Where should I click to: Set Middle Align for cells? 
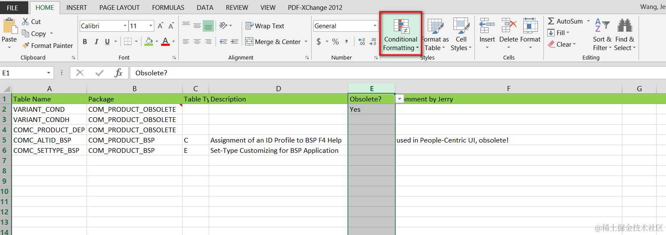[x=197, y=26]
